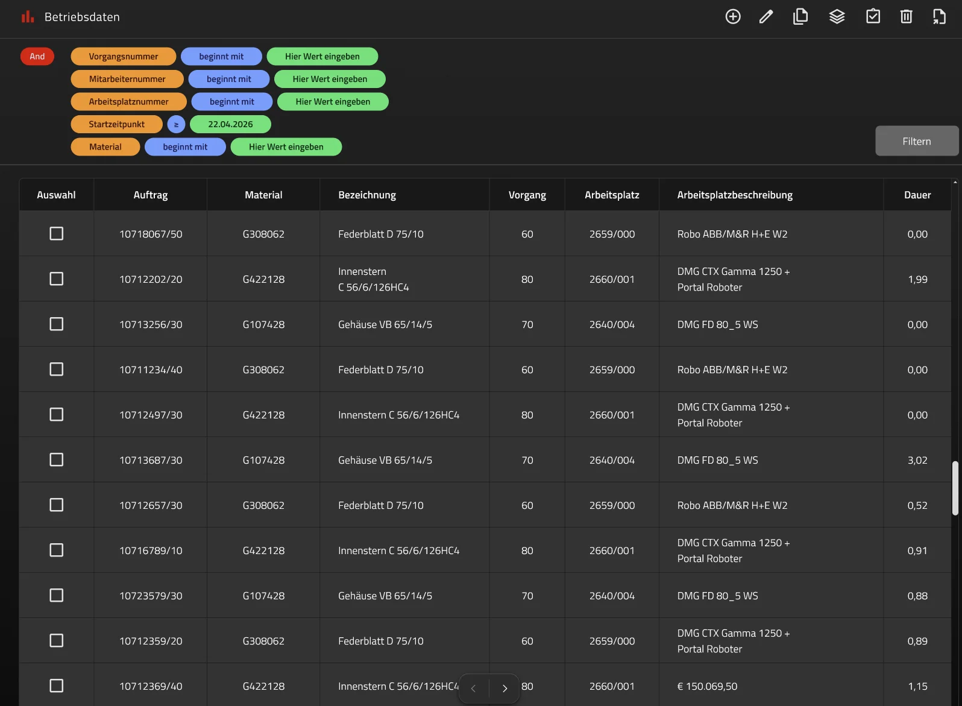This screenshot has height=706, width=962.
Task: Open the And logic operator pill
Action: [37, 56]
